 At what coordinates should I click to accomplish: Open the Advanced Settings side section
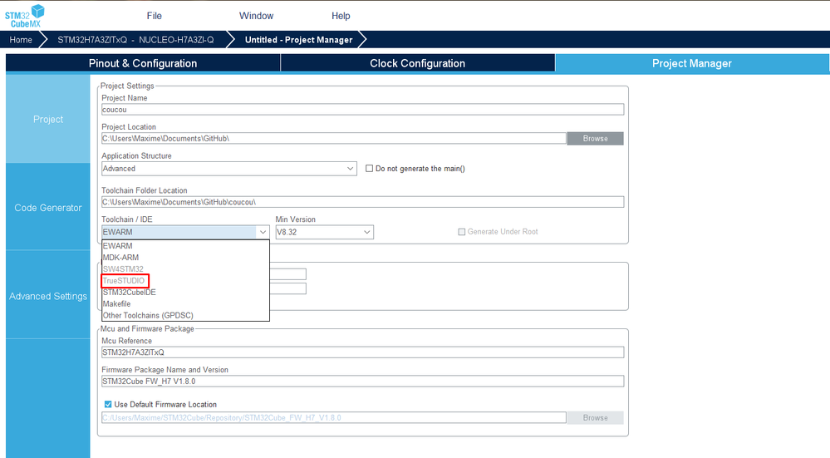click(x=48, y=296)
